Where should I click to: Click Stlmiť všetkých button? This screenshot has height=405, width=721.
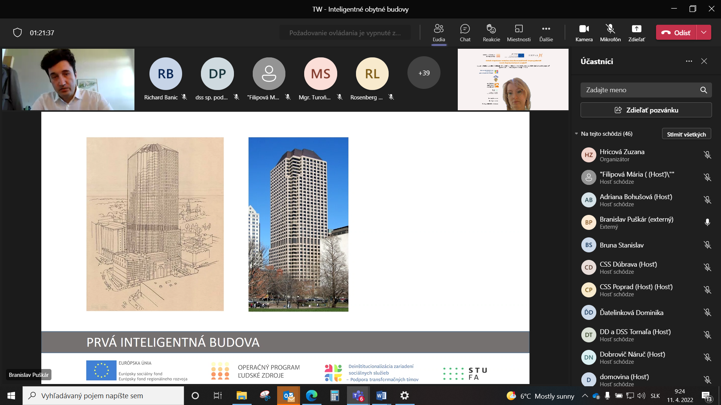686,134
